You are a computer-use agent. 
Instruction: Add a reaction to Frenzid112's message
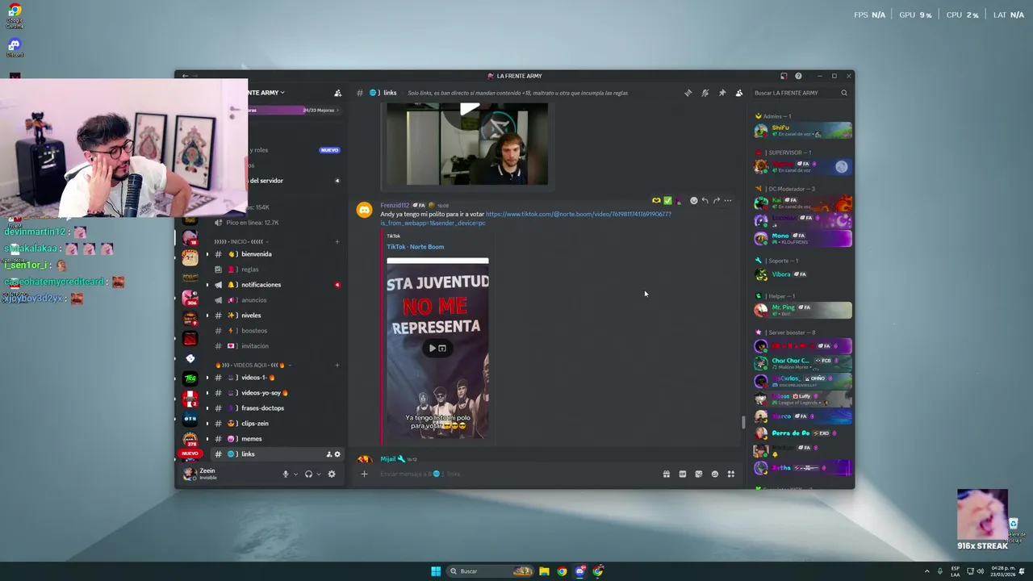(693, 200)
